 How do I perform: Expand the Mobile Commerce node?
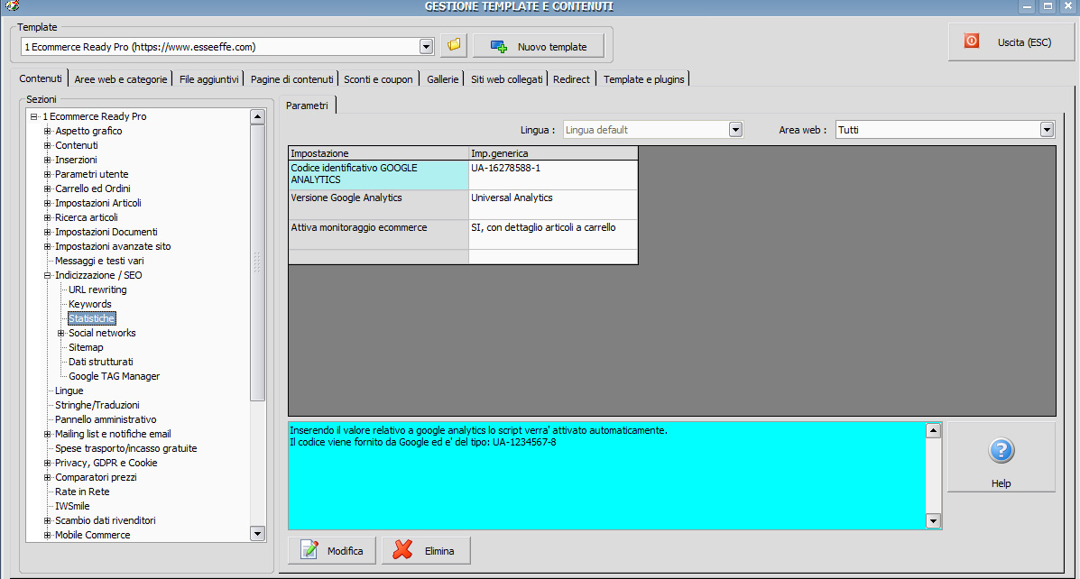point(48,535)
